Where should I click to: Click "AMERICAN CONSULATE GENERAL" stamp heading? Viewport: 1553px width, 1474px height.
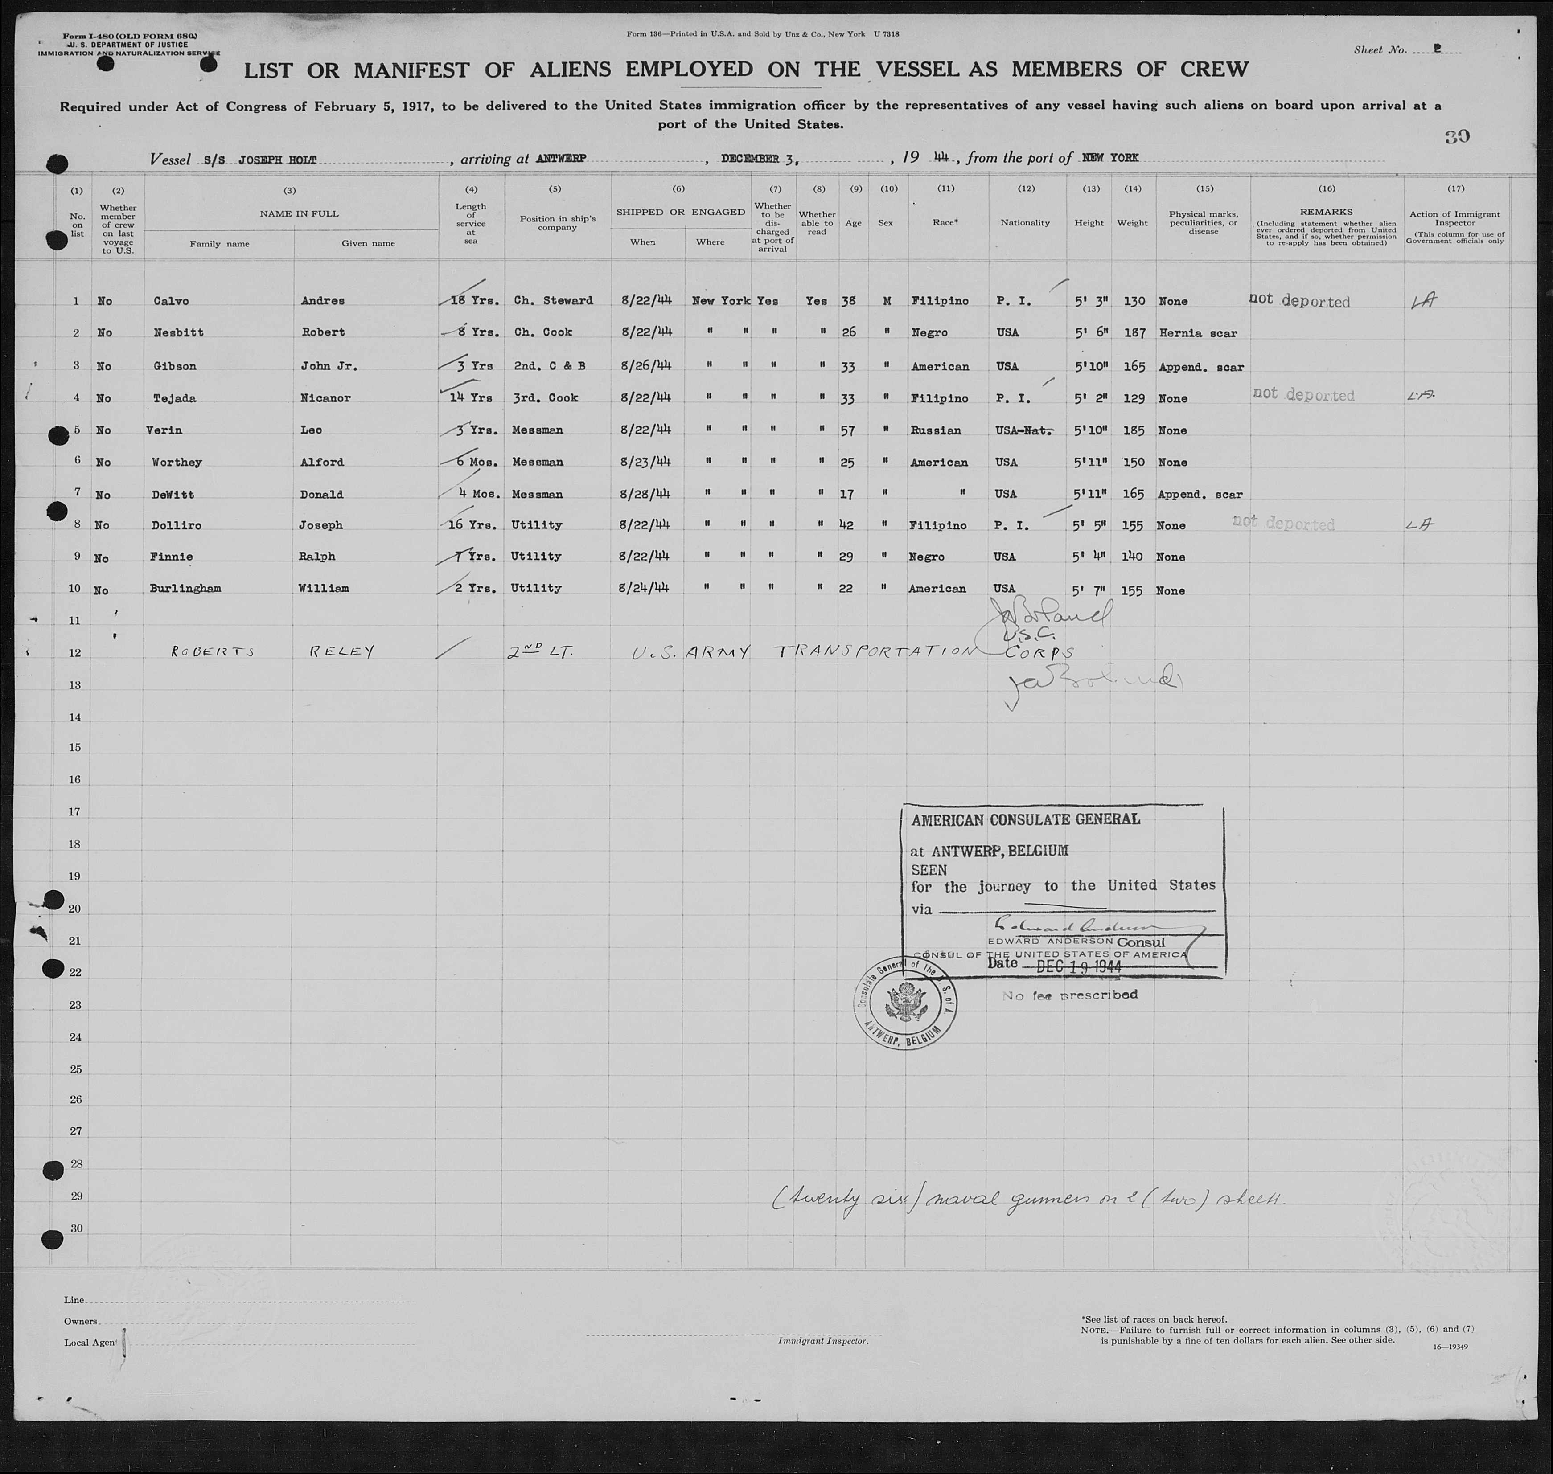tap(1026, 819)
